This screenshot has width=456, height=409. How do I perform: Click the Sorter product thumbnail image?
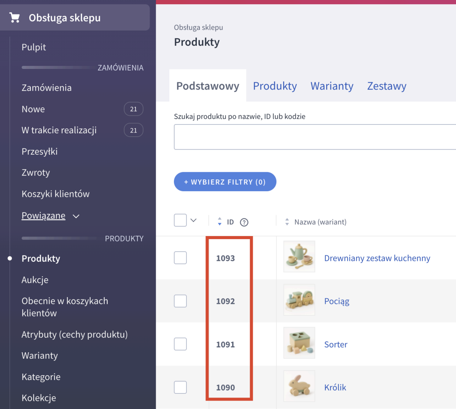tap(299, 343)
